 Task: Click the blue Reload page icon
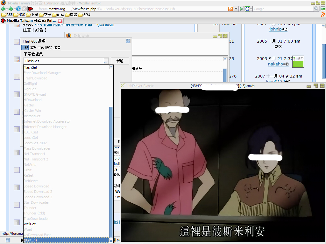coord(18,9)
